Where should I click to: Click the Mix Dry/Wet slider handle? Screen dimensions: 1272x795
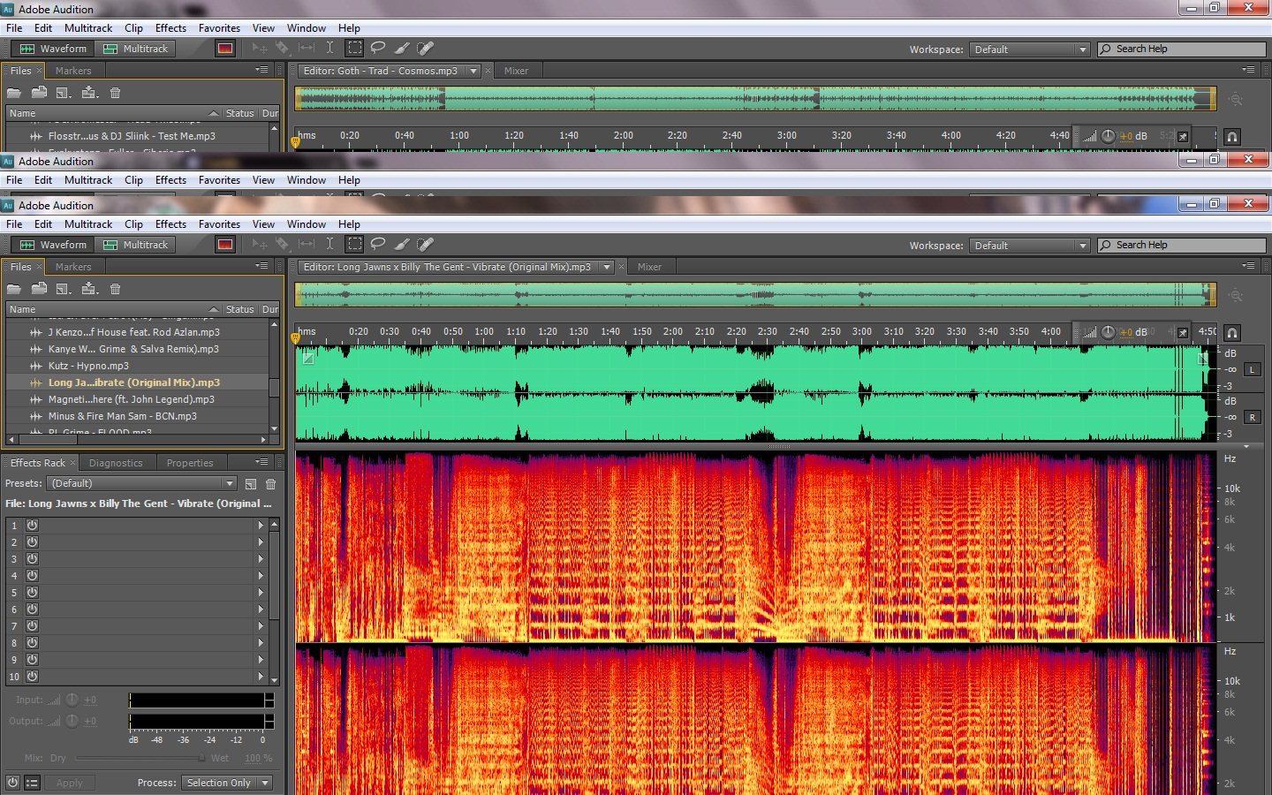pos(201,758)
